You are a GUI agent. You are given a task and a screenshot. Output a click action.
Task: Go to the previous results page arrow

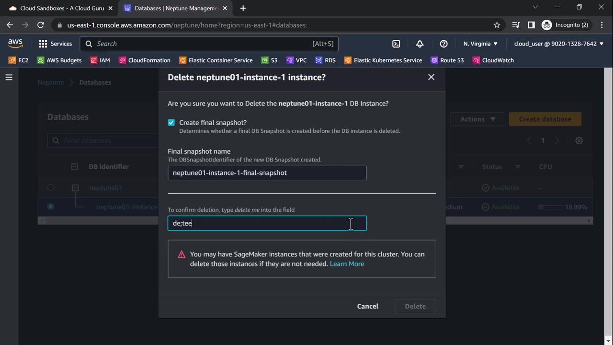tap(529, 140)
